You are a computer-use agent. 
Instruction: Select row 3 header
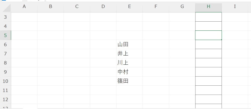point(6,17)
